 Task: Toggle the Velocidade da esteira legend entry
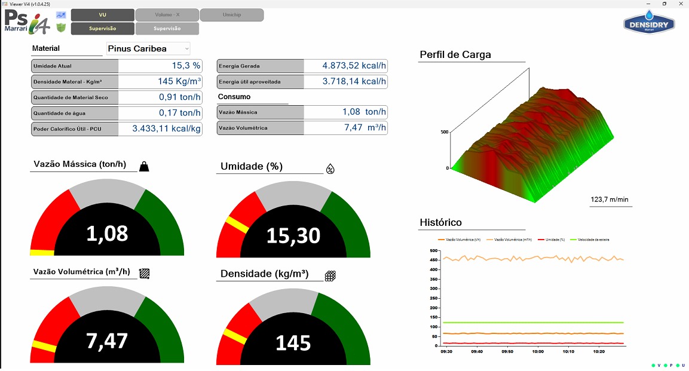(589, 240)
